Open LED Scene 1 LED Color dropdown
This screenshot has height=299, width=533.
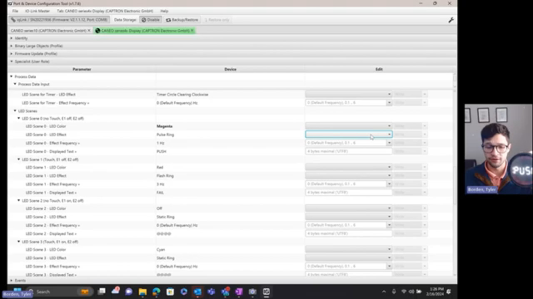[389, 167]
